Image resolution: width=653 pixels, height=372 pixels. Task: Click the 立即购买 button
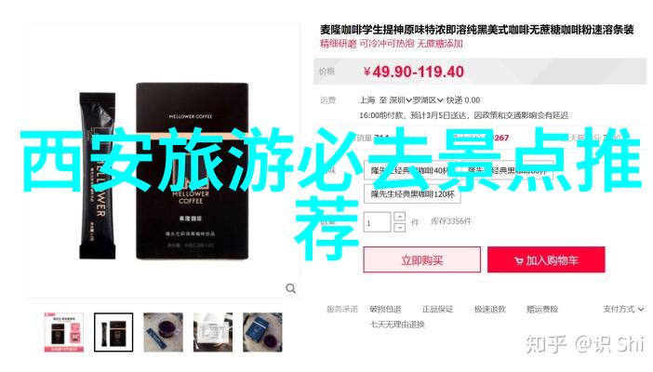tap(422, 260)
